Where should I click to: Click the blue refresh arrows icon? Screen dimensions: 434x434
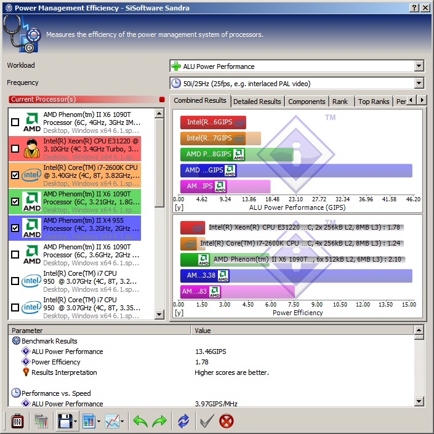click(x=183, y=421)
